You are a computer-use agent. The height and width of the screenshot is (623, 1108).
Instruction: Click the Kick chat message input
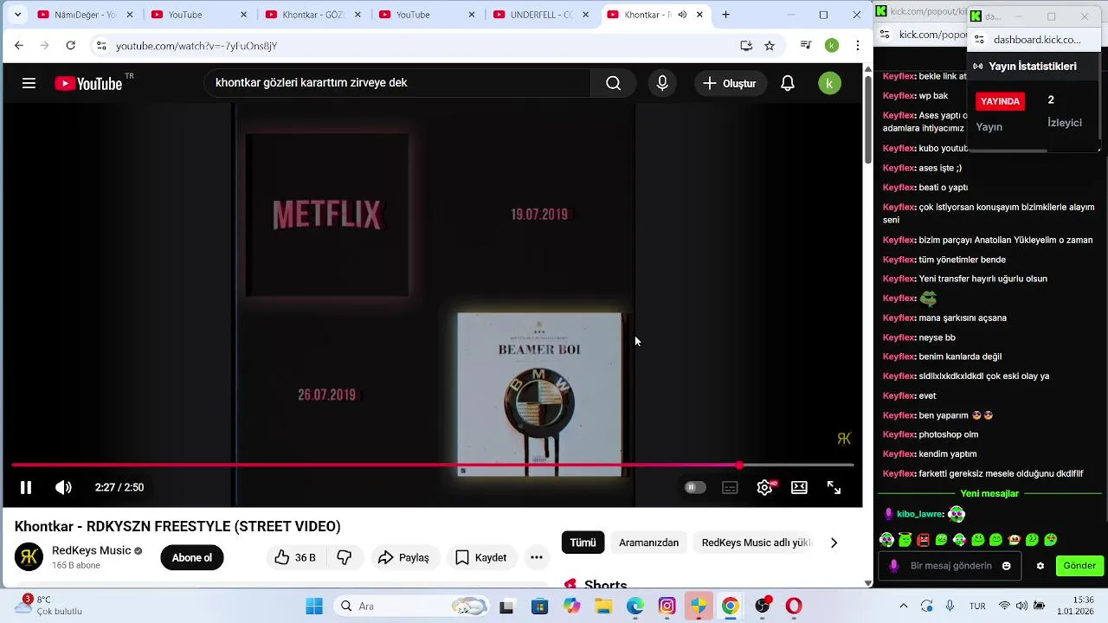point(948,566)
